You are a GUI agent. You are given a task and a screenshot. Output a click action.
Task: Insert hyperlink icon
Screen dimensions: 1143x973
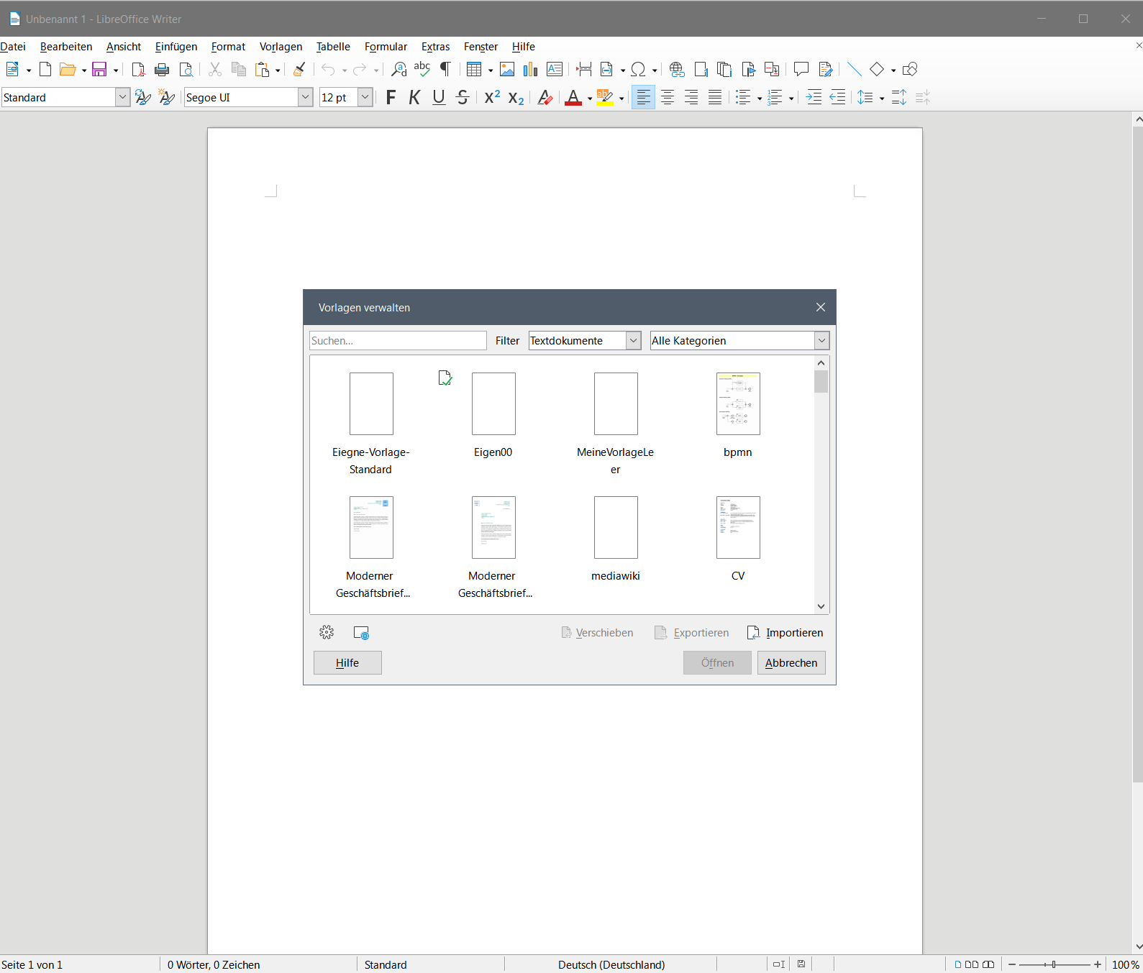677,70
